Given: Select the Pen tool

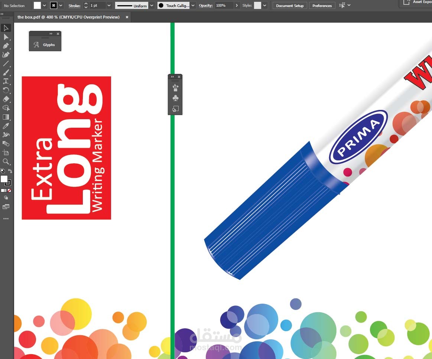Looking at the screenshot, I should [x=6, y=46].
